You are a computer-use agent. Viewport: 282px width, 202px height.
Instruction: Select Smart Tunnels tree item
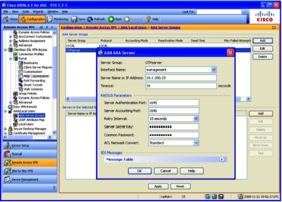(33, 85)
